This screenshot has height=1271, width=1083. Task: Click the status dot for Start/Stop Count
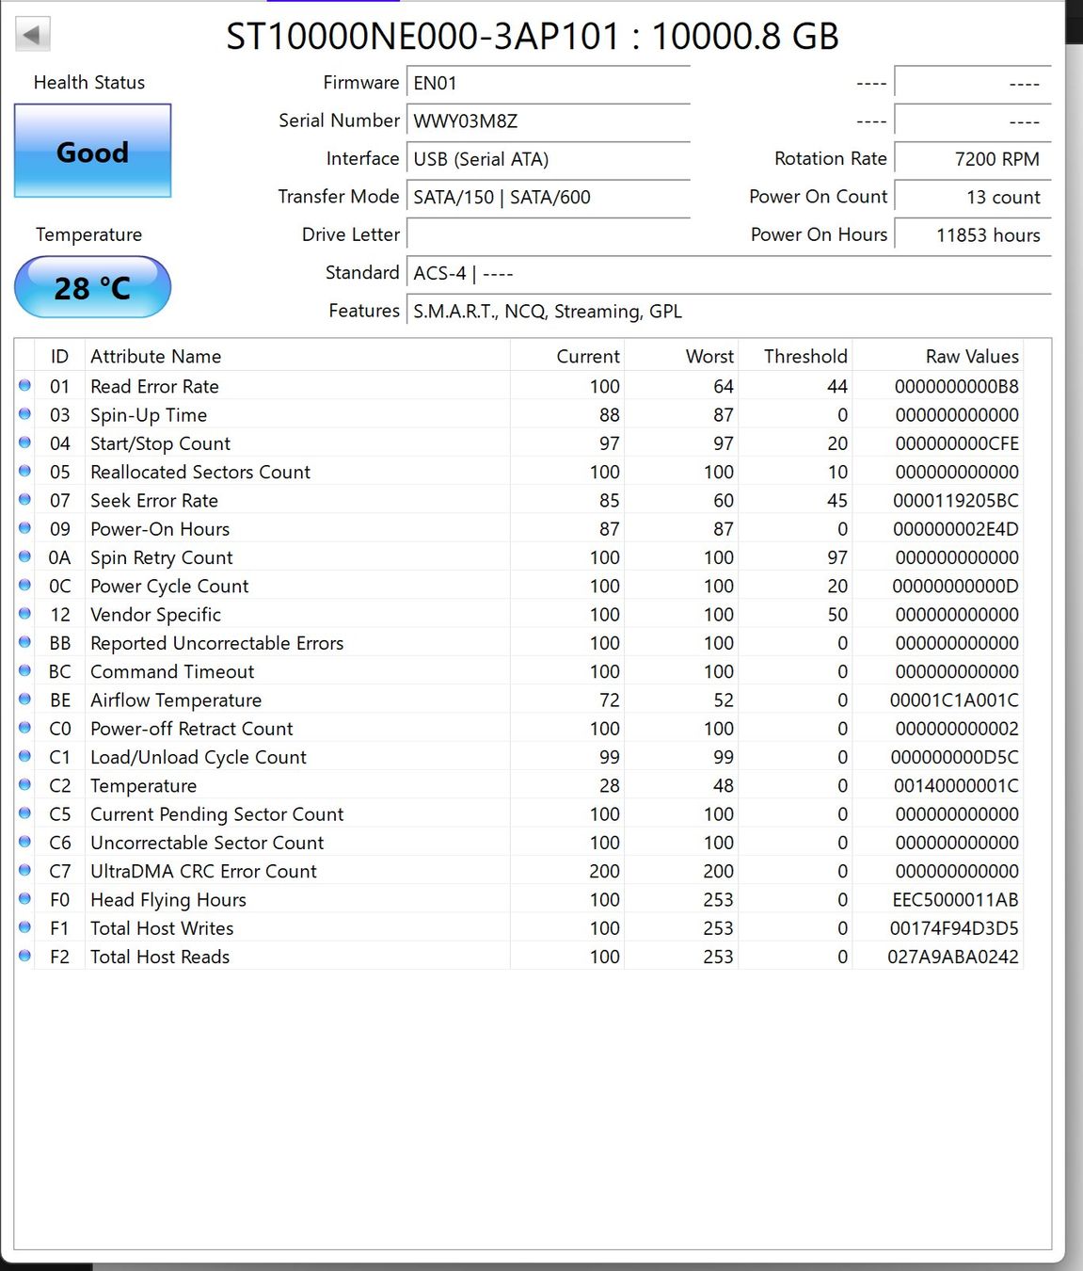click(25, 442)
